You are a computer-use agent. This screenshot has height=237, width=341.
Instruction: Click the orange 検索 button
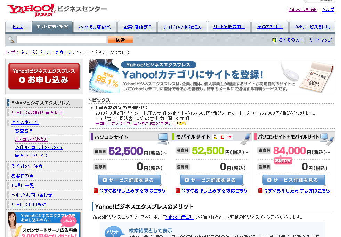120,40
